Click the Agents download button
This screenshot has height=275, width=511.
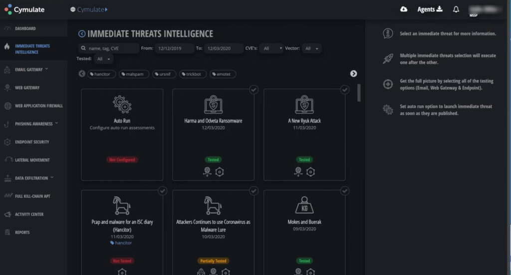pyautogui.click(x=430, y=9)
